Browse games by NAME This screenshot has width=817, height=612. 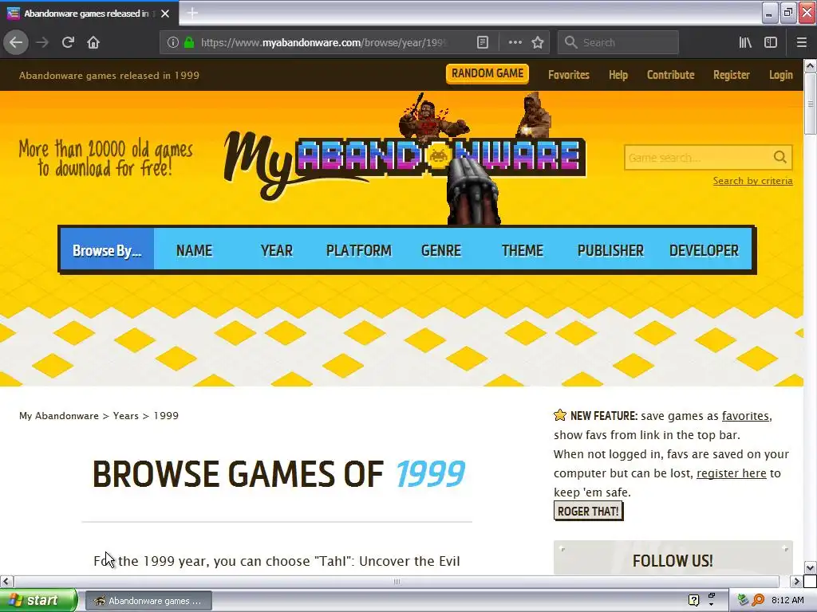point(194,250)
